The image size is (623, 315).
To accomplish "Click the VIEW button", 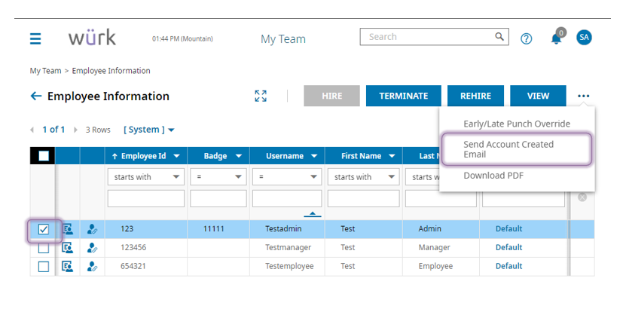I will point(538,96).
